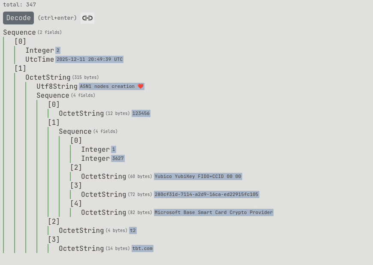Click the Utf8String node label
The image size is (373, 265).
click(x=57, y=87)
